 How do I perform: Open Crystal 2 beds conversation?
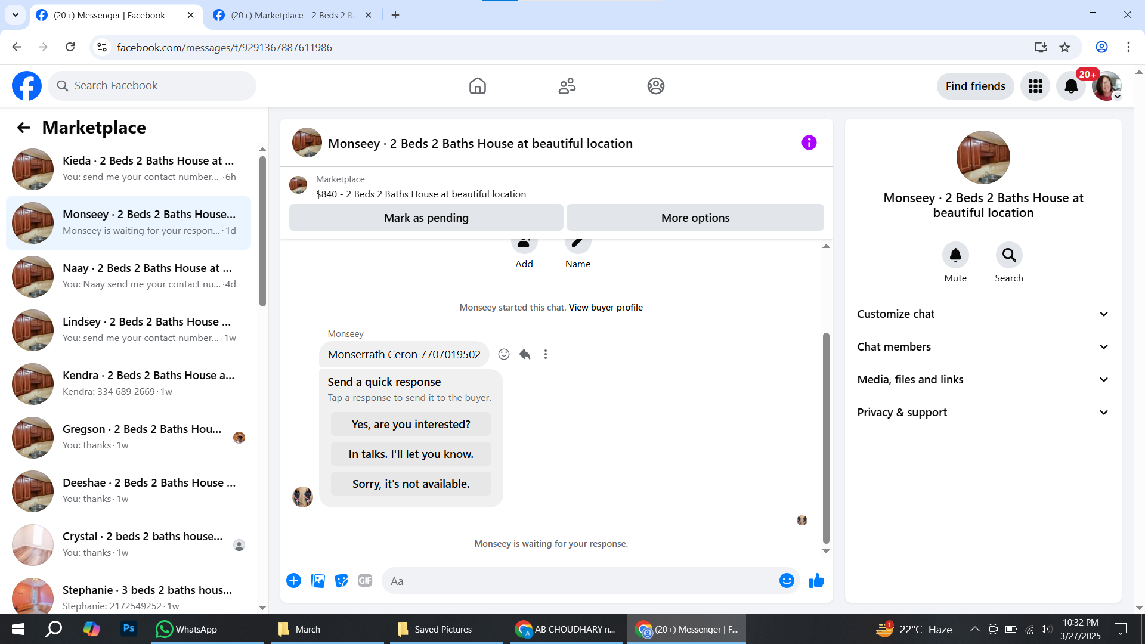point(128,544)
